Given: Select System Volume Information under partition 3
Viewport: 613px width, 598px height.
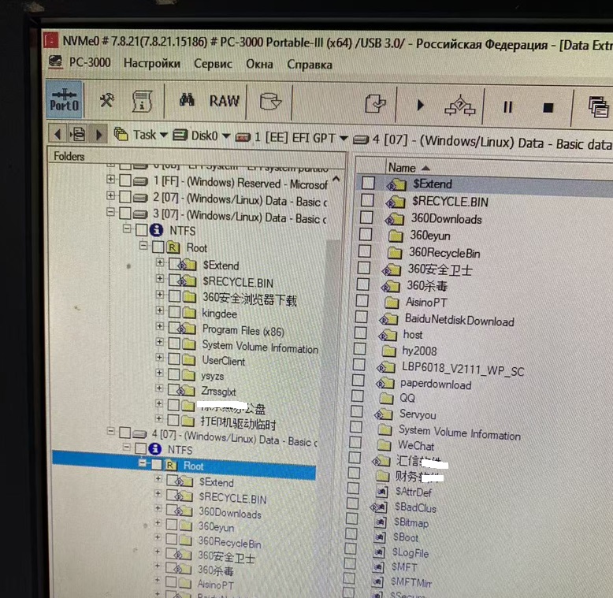Looking at the screenshot, I should 260,347.
